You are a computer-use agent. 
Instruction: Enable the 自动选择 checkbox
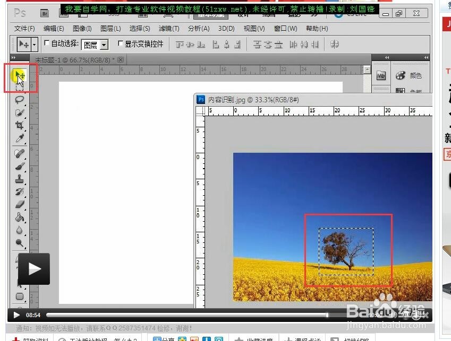pos(46,43)
